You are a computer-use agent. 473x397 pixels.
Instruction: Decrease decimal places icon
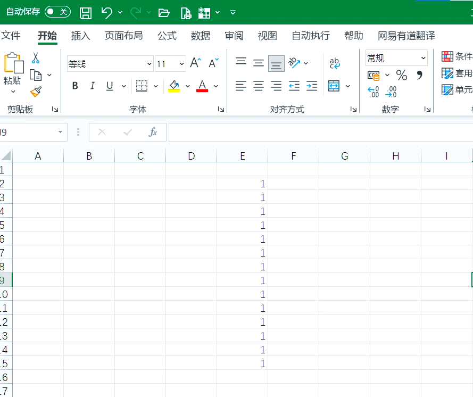tap(391, 92)
